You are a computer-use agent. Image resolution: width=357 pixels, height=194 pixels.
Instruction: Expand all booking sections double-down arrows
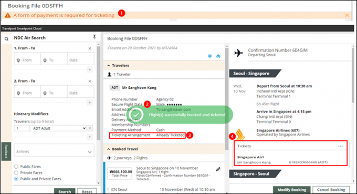coord(209,56)
